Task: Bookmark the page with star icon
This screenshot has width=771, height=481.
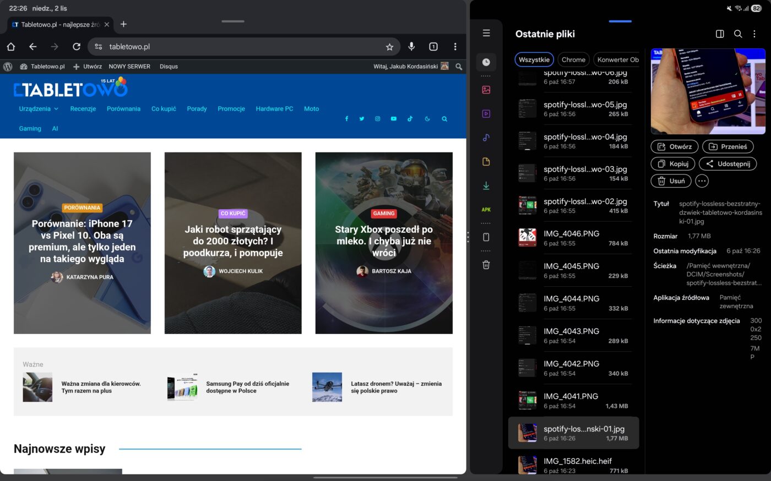Action: coord(389,47)
